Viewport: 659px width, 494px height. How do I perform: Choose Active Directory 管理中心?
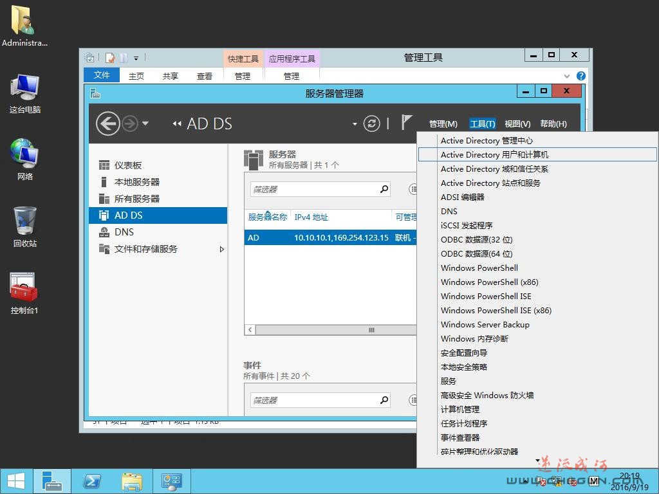pos(537,140)
